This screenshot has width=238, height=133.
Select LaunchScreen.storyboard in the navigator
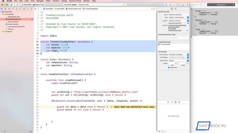click(x=16, y=27)
